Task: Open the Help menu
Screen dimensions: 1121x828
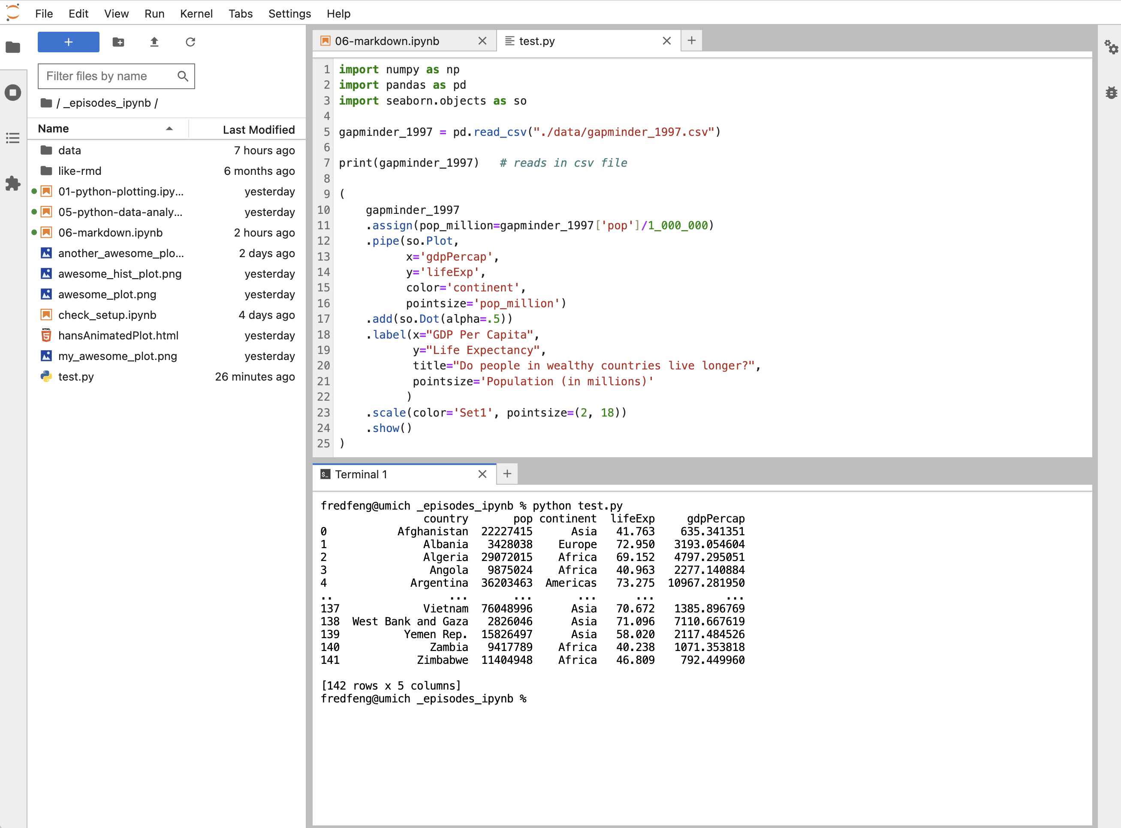Action: [x=338, y=14]
